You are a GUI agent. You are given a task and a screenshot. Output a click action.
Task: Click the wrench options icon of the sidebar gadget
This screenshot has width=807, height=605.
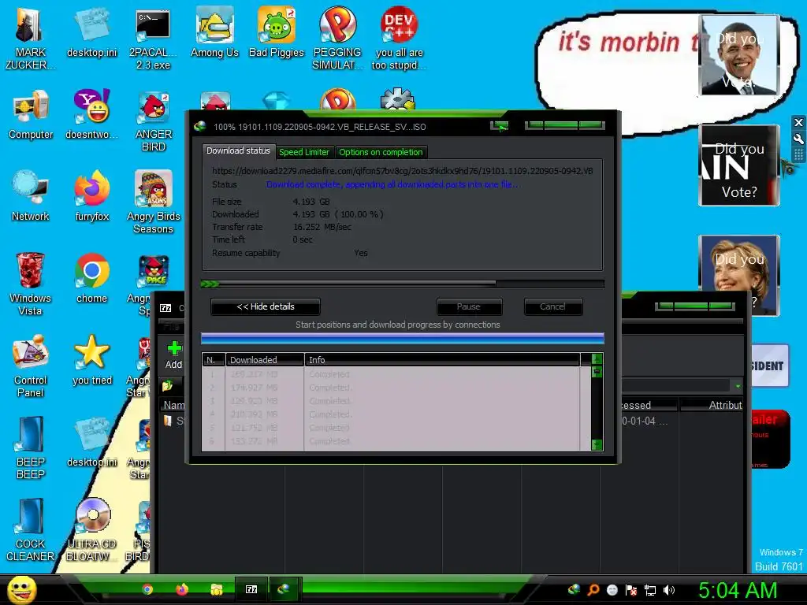[x=798, y=139]
